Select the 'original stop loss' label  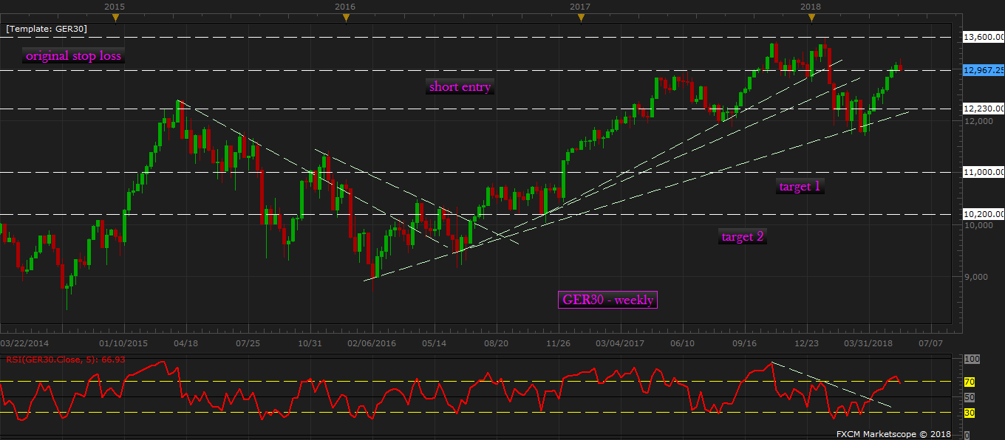[x=73, y=56]
